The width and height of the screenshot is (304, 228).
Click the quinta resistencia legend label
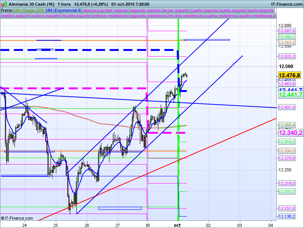pos(256,16)
